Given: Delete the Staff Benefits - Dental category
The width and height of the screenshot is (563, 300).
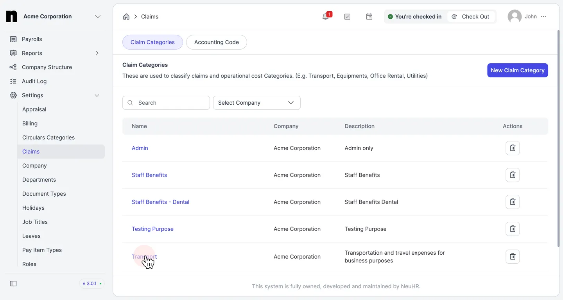Looking at the screenshot, I should point(513,202).
